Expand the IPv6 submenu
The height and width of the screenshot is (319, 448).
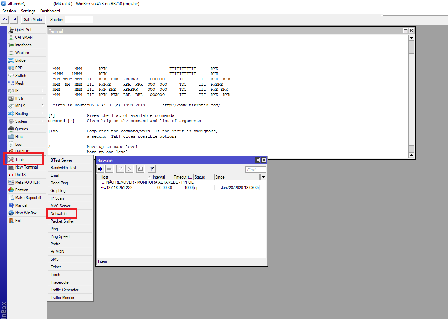27,98
